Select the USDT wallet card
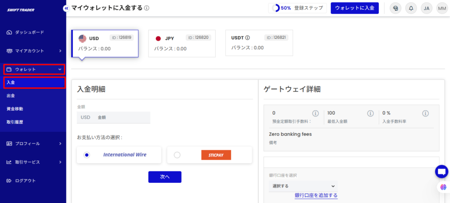Screen dimensions: 450x203 pos(259,43)
